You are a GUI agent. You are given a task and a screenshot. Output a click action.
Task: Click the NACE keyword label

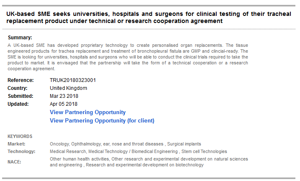pos(14,162)
